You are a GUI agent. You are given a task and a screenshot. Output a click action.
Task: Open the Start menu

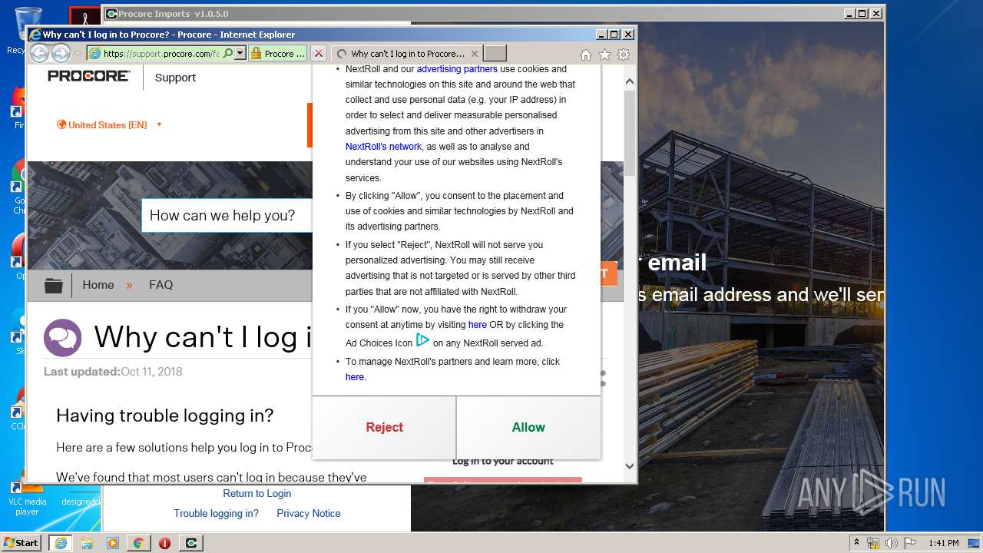pyautogui.click(x=21, y=543)
